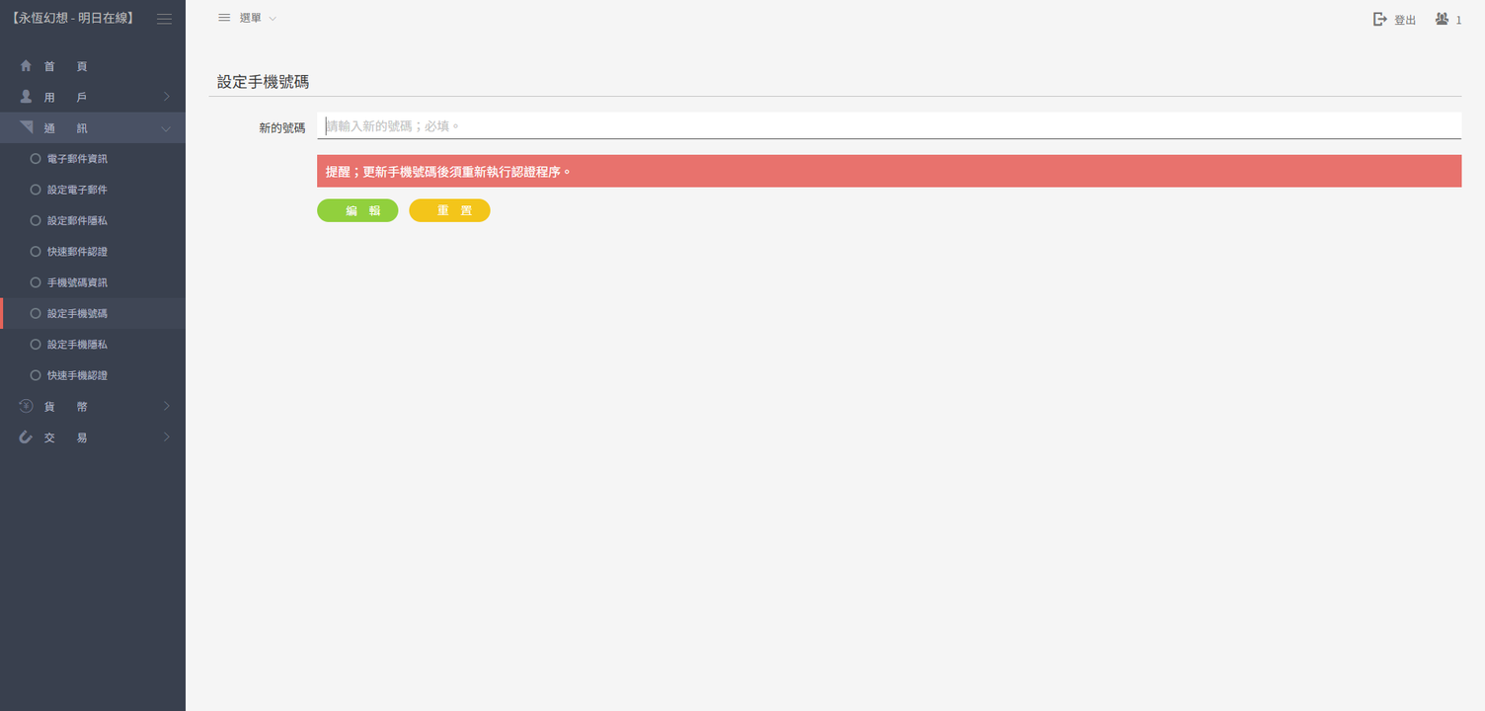Focus the 新的號碼 input field
The image size is (1485, 711).
point(889,125)
